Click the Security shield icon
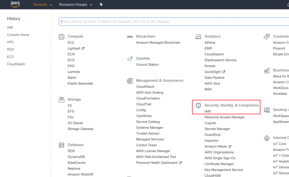The image size is (289, 177). click(198, 106)
